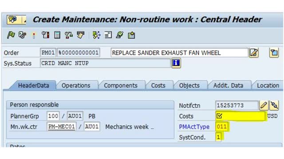Click the PB planner group text
This screenshot has height=159, width=284.
click(92, 116)
